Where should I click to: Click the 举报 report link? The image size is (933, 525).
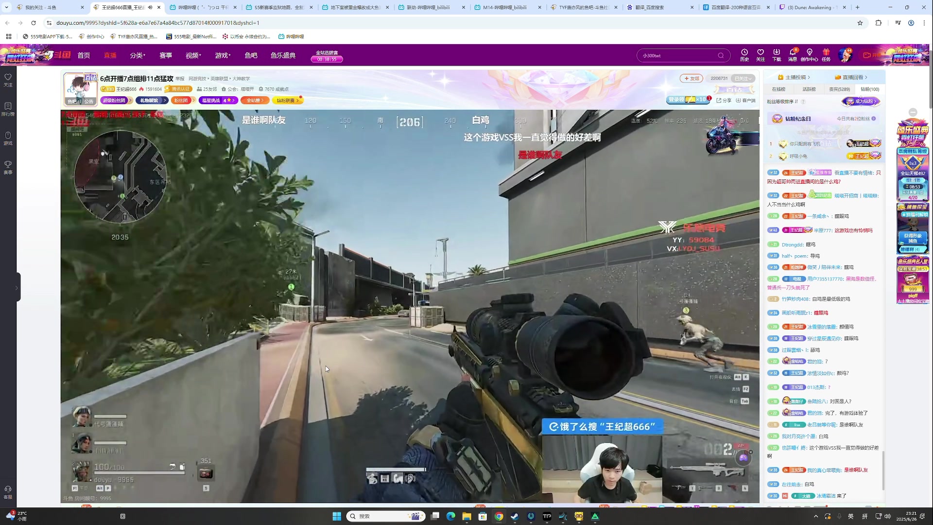click(x=180, y=79)
